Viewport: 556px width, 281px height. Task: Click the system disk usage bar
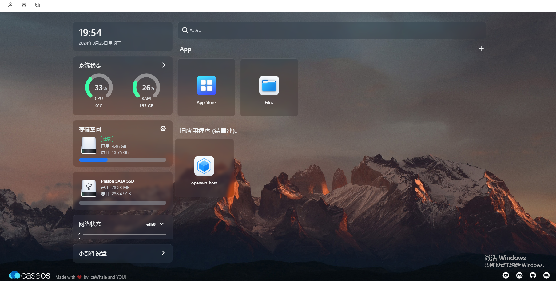point(123,160)
